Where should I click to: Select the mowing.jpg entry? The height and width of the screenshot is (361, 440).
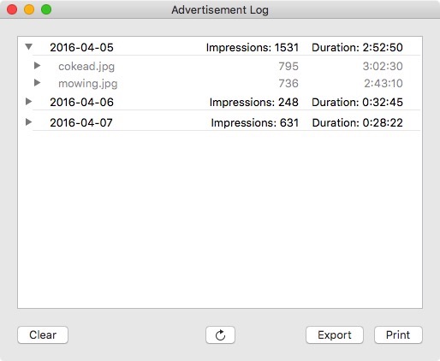point(220,83)
